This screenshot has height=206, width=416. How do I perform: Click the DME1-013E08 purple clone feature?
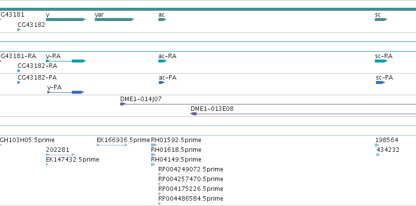pos(303,114)
